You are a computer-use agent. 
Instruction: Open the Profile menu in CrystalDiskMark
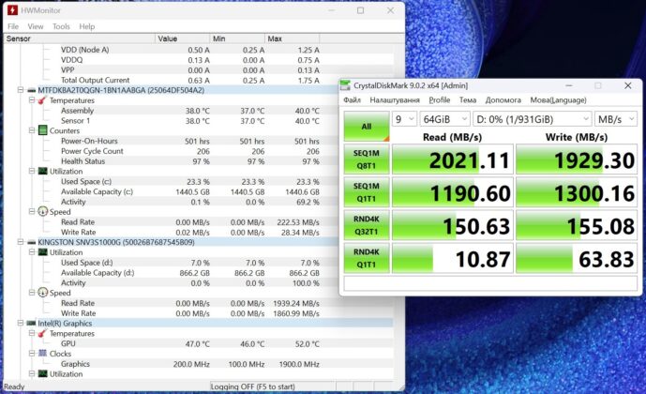(439, 100)
